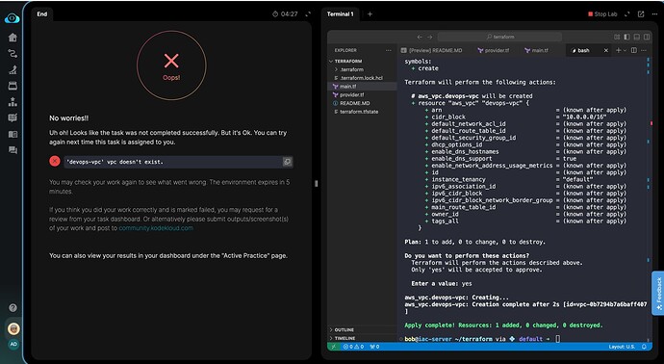Close the bash terminal tab
The width and height of the screenshot is (664, 364).
[606, 50]
